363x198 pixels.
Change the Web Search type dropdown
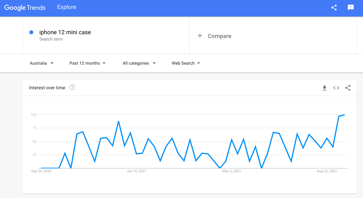click(186, 63)
